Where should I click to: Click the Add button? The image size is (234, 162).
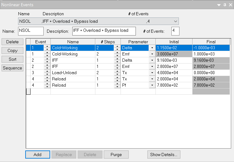(x=37, y=155)
